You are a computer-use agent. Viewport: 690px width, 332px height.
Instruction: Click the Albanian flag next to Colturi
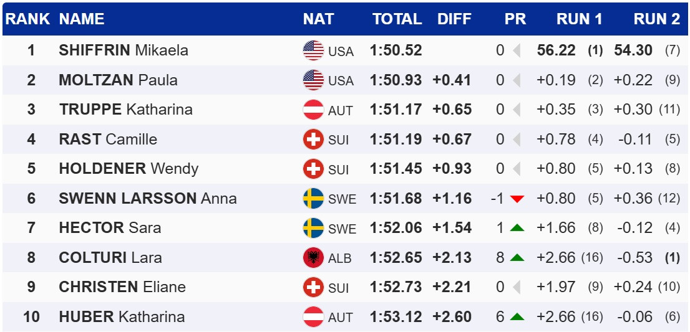click(x=313, y=258)
